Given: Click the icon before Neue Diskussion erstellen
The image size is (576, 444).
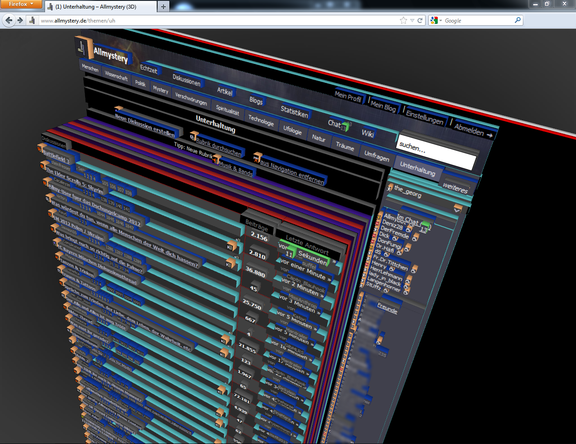Looking at the screenshot, I should pos(118,110).
